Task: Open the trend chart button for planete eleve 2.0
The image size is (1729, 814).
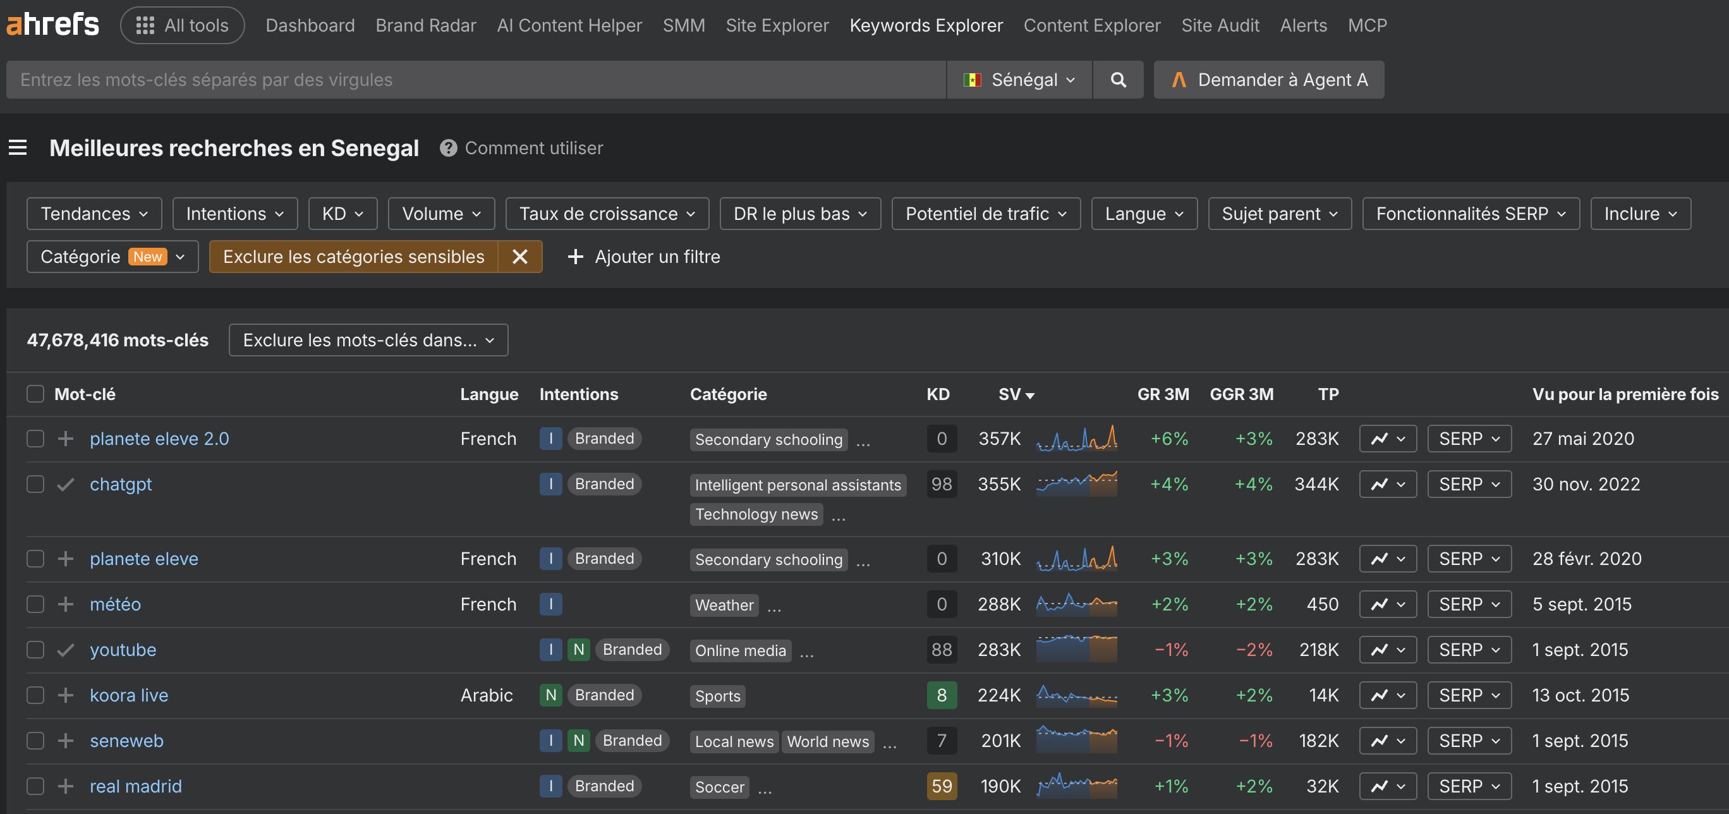Action: pos(1388,439)
